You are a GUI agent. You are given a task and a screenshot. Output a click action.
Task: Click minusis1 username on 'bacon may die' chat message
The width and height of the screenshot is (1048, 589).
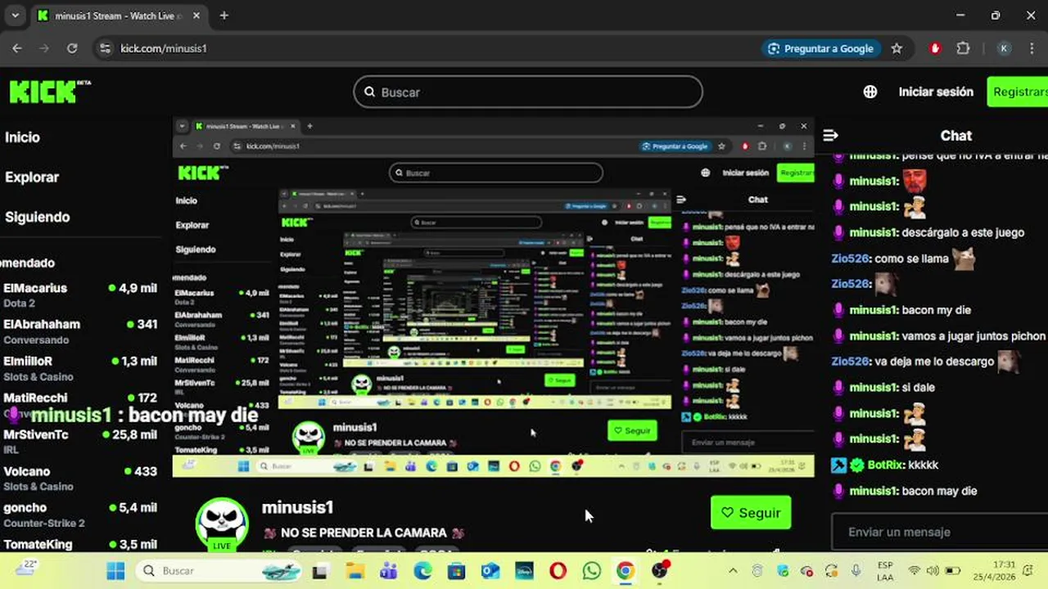click(x=873, y=491)
